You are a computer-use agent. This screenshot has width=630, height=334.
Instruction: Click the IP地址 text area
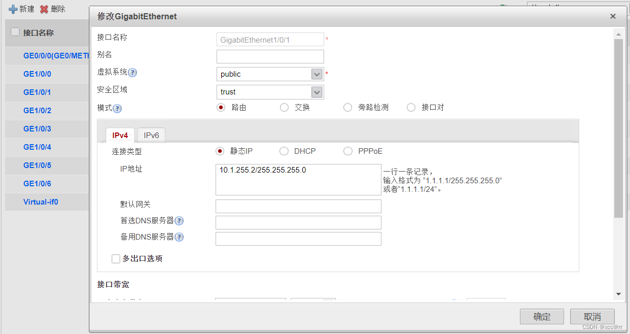click(x=298, y=180)
